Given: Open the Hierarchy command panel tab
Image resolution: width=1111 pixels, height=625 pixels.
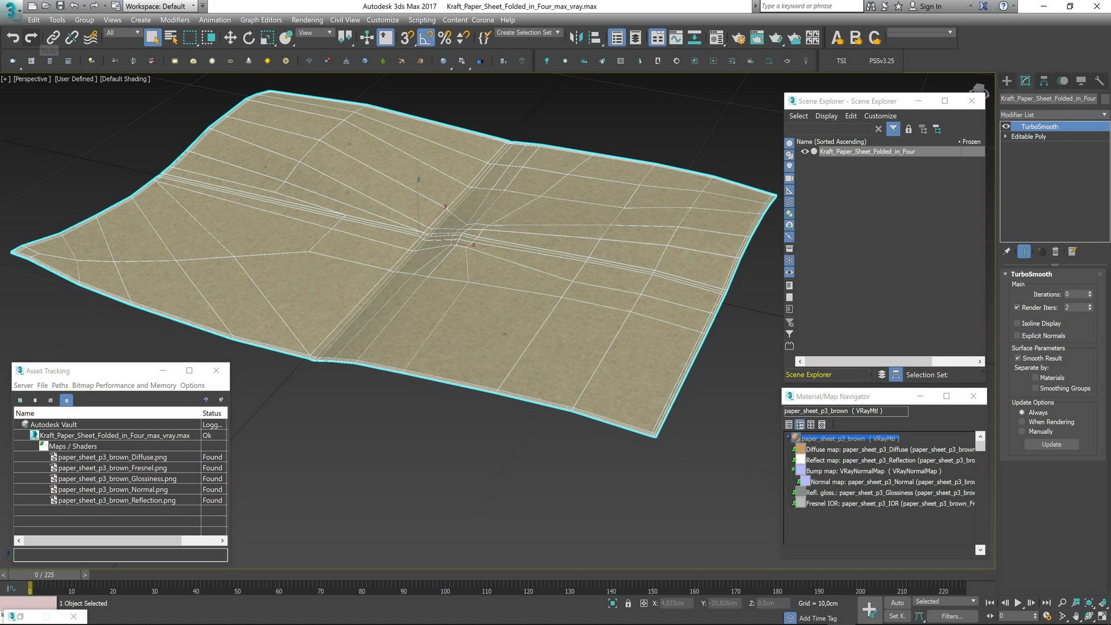Looking at the screenshot, I should [1044, 81].
